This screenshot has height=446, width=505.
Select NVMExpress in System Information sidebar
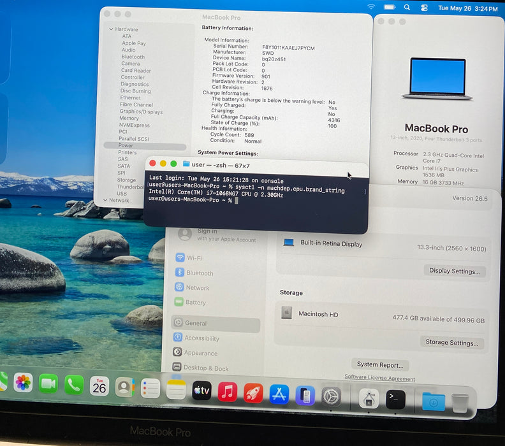pos(135,125)
